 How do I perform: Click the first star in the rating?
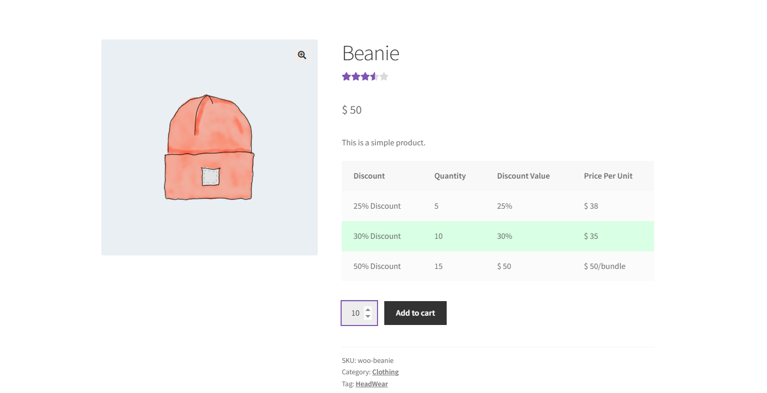click(x=346, y=76)
